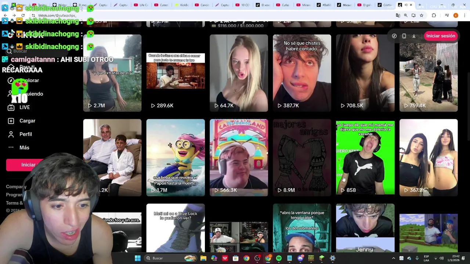Open File Explorer from the taskbar
470x264 pixels.
pos(203,258)
